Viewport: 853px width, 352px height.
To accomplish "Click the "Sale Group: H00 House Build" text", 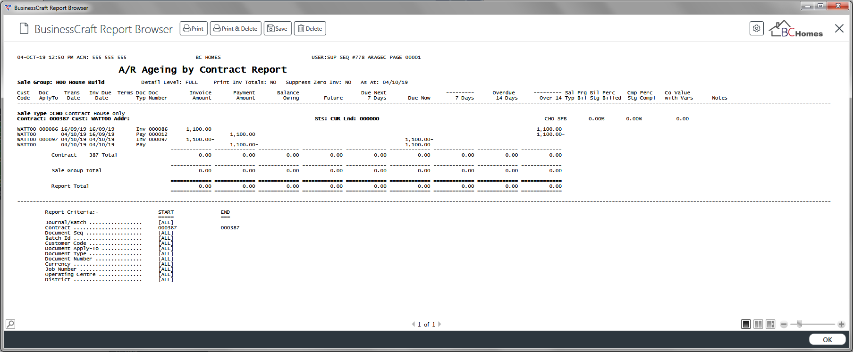I will click(61, 83).
